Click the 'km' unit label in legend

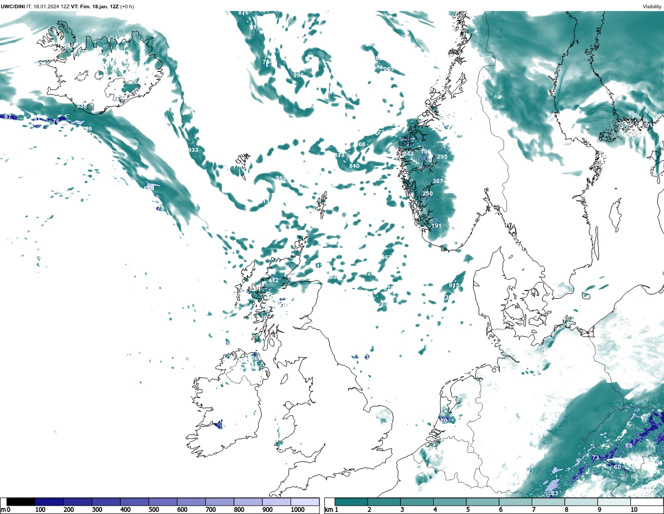pos(328,510)
